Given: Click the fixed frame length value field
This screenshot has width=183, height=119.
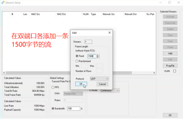Looking at the screenshot, I should [x=92, y=56].
